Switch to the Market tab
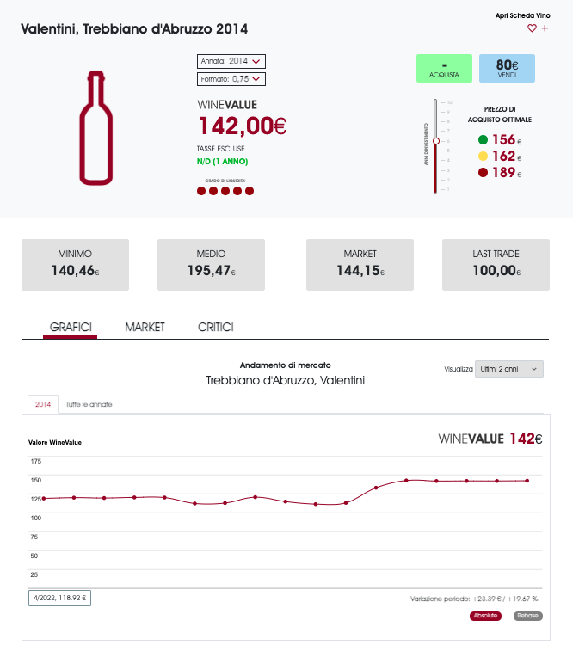This screenshot has width=573, height=645. point(145,328)
